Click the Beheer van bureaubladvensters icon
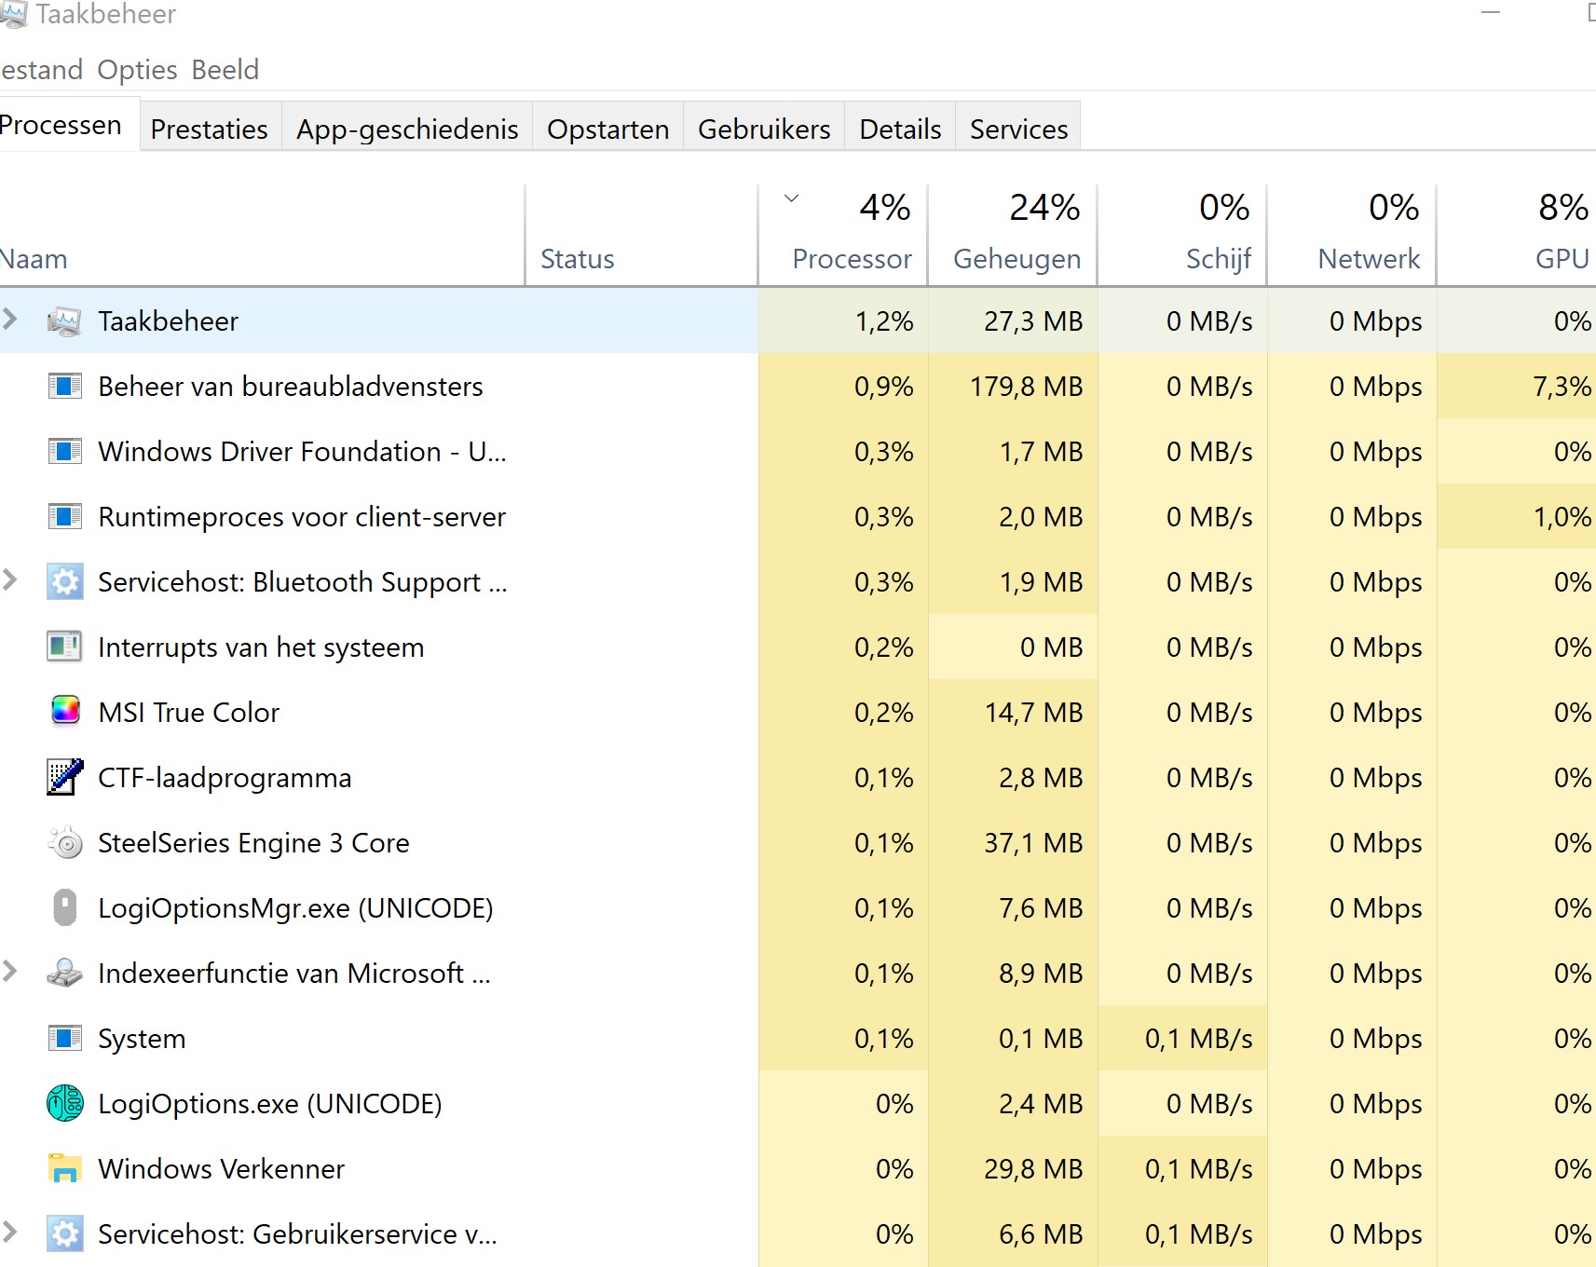 [x=64, y=386]
